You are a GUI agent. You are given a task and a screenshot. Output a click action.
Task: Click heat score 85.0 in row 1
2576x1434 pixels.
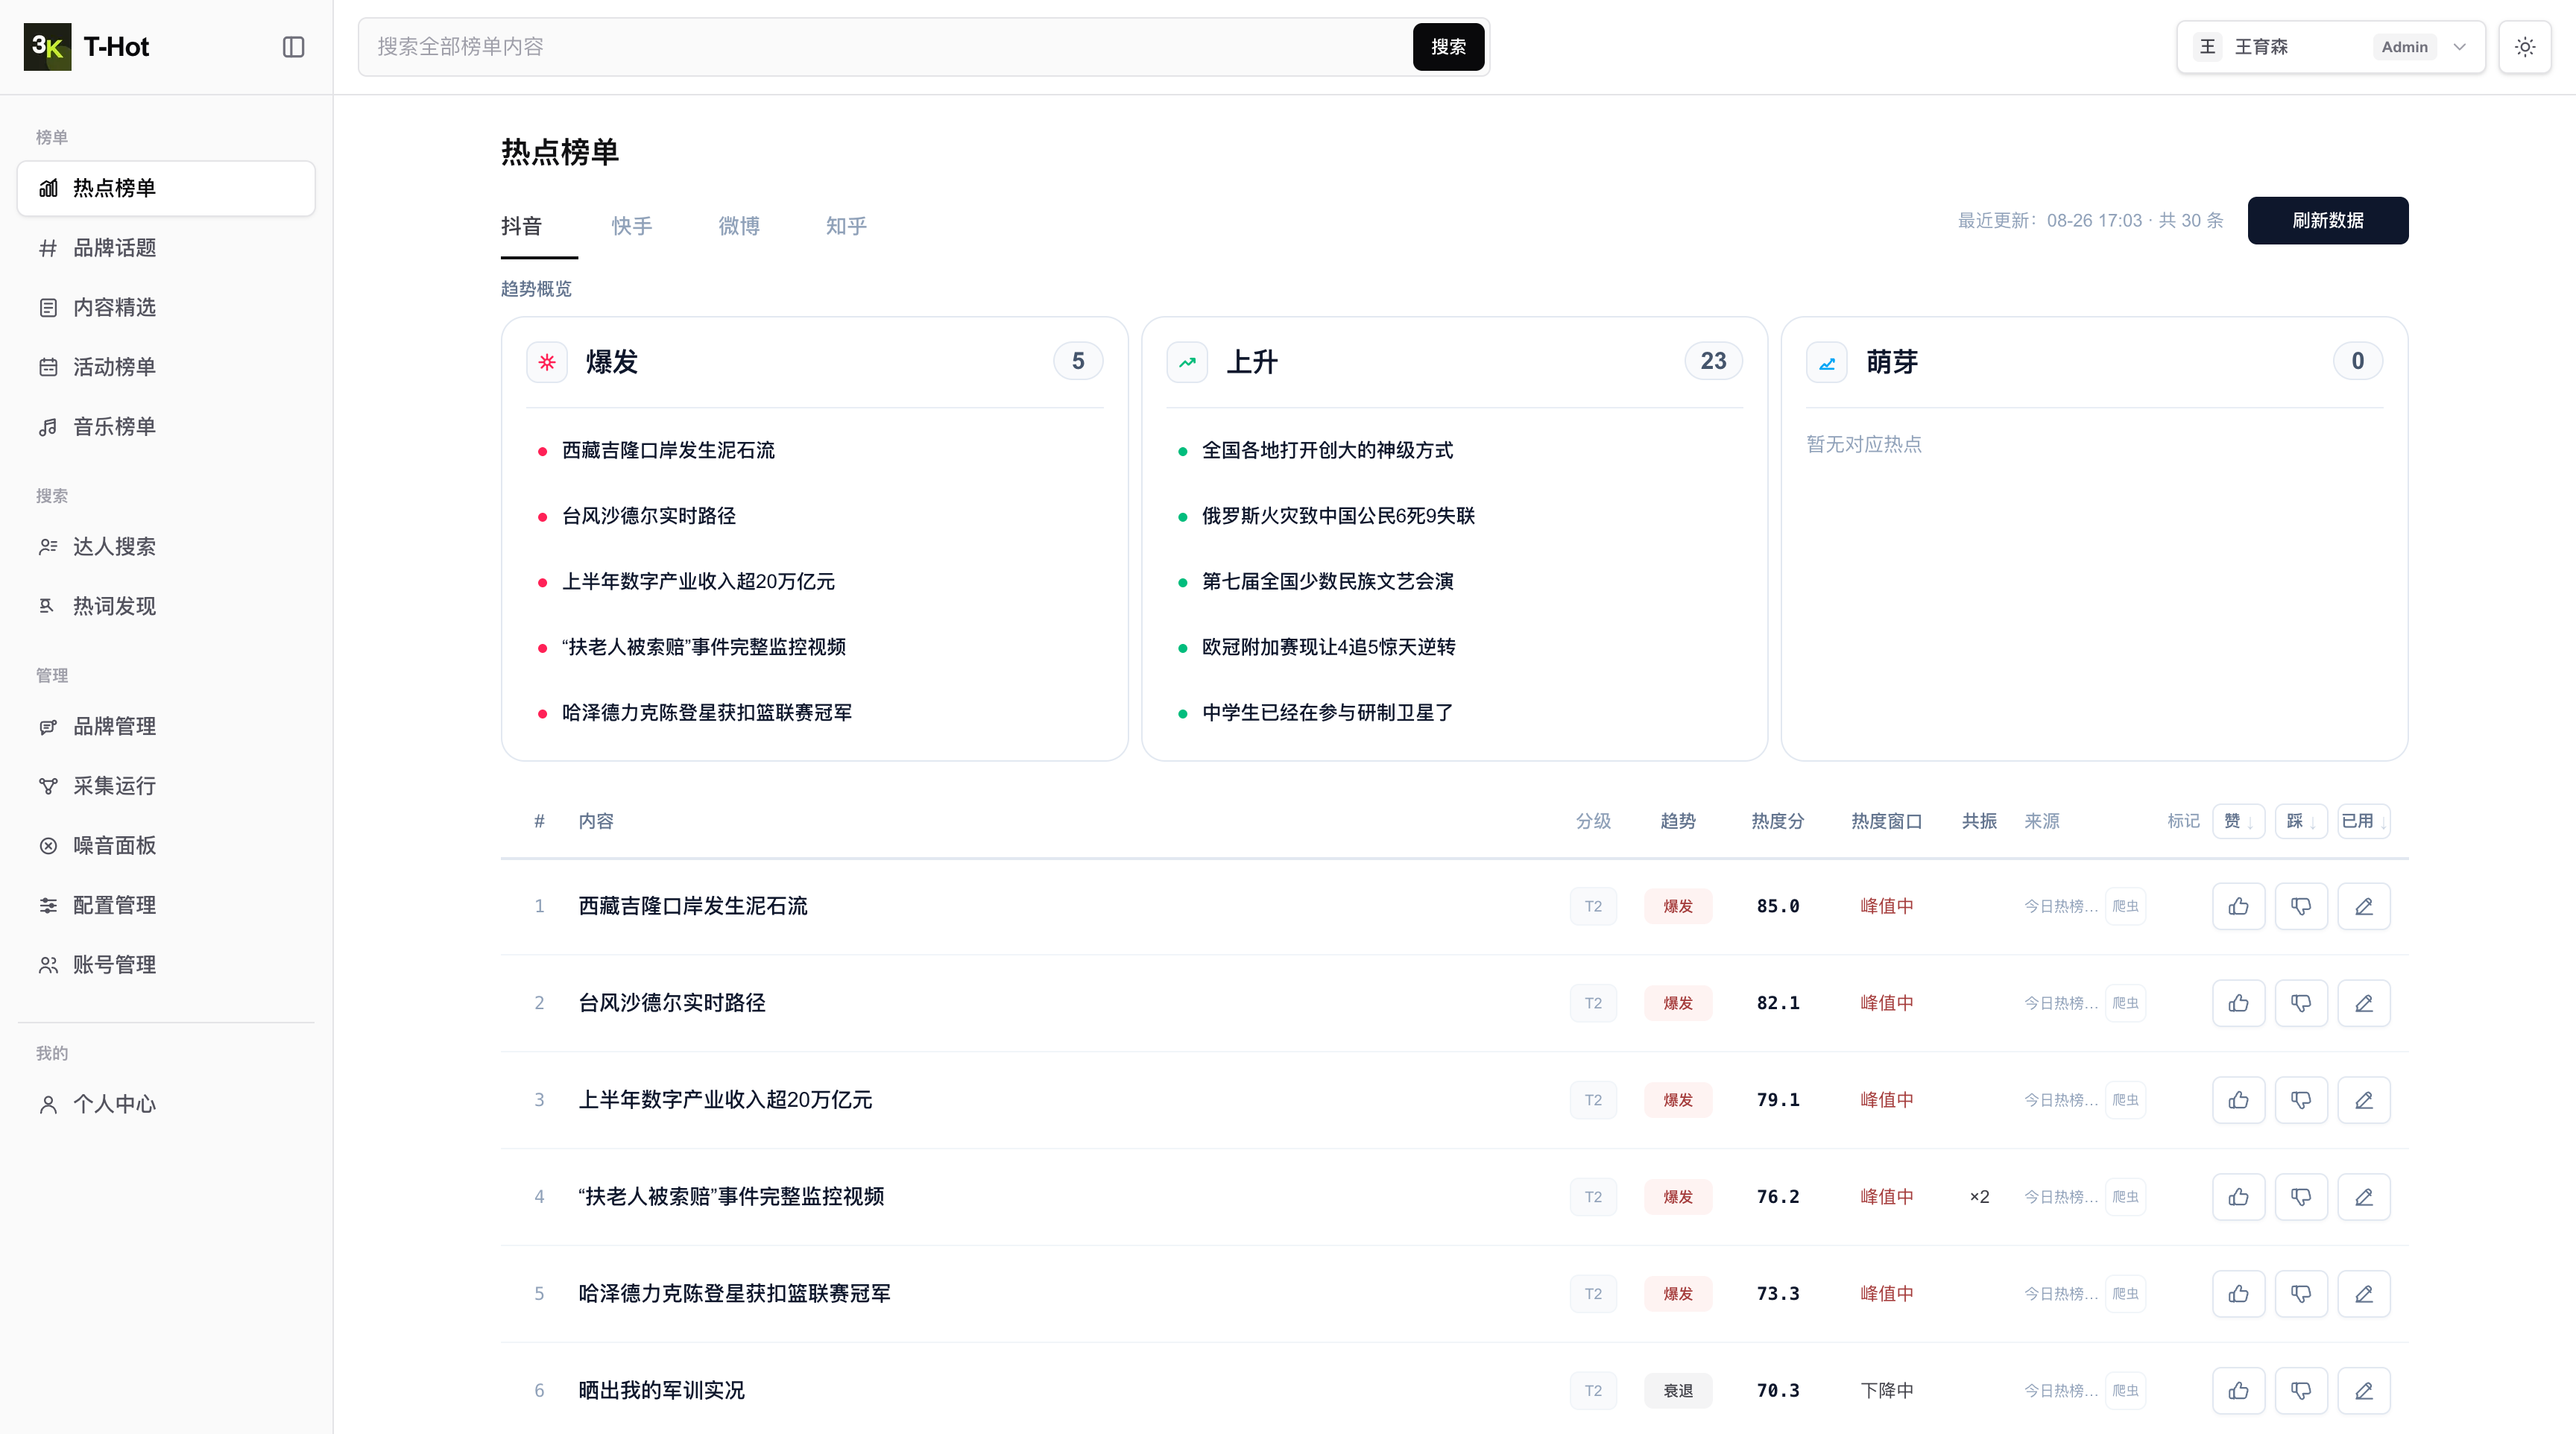[1777, 906]
